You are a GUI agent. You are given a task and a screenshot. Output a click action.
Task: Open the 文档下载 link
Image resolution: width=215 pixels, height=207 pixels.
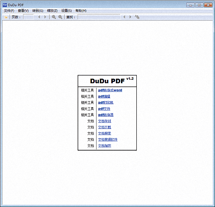pyautogui.click(x=105, y=127)
